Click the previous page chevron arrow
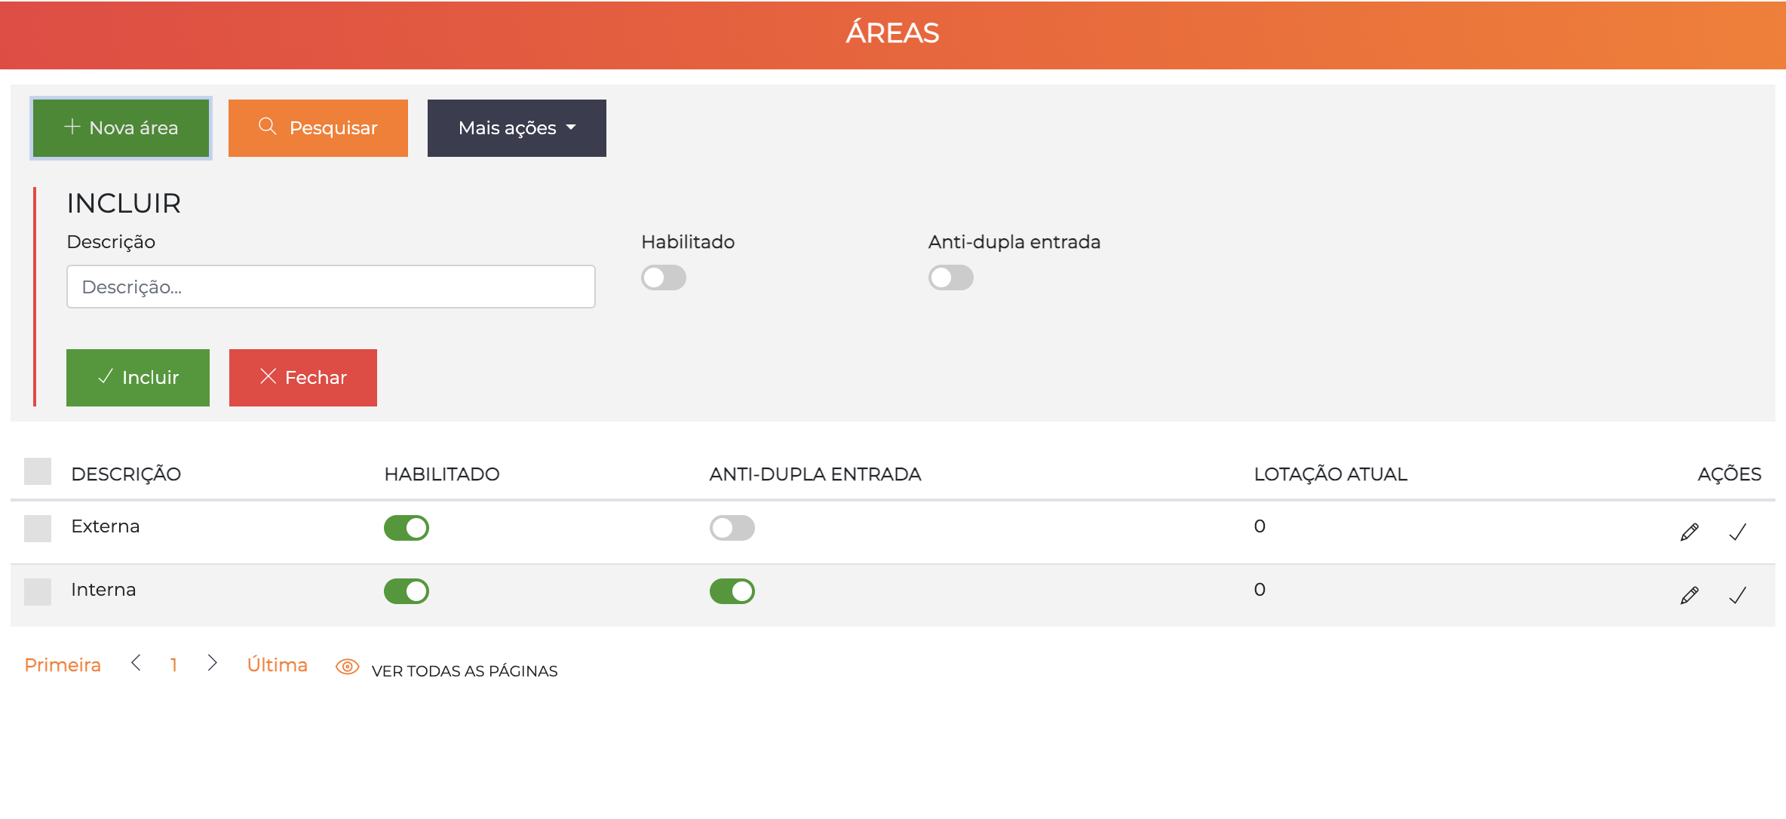The image size is (1786, 819). 137,664
